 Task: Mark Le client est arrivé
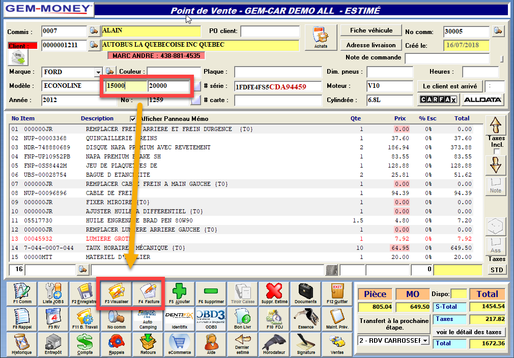pyautogui.click(x=450, y=86)
